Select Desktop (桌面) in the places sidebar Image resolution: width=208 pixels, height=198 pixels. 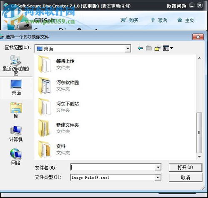click(x=16, y=88)
